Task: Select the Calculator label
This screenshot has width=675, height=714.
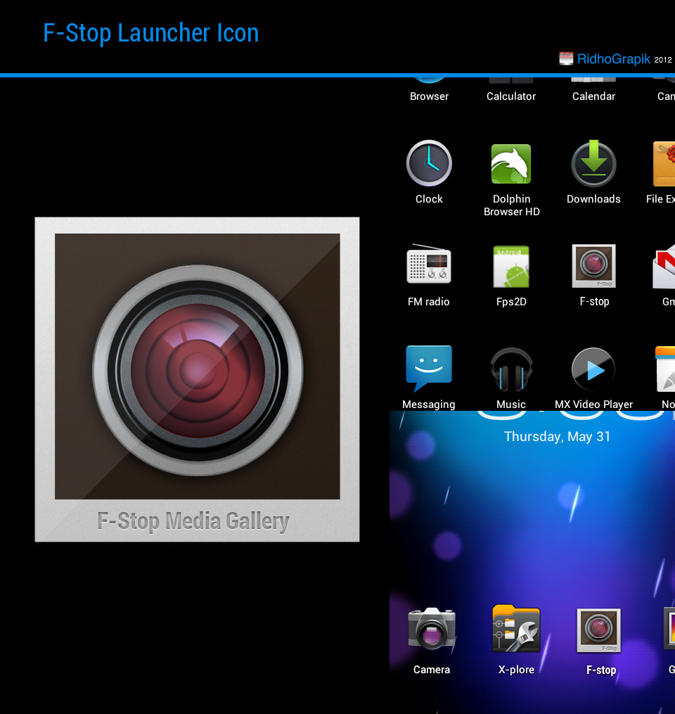Action: 510,96
